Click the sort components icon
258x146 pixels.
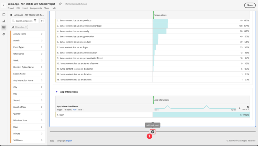pos(42,21)
